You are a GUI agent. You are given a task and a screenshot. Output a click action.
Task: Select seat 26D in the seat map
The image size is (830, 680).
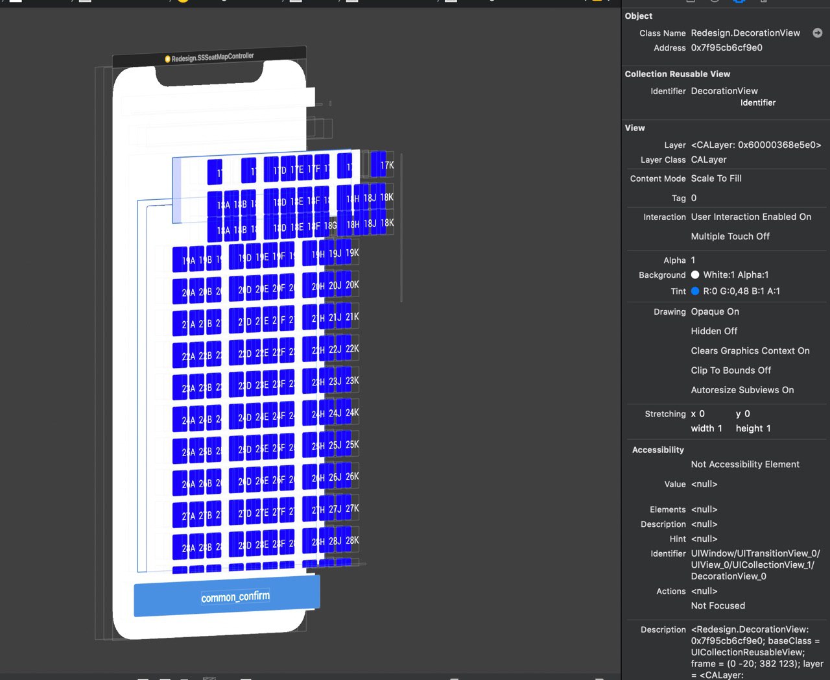pos(245,481)
